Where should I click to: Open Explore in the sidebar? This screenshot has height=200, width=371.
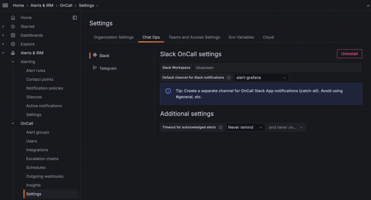coord(28,44)
